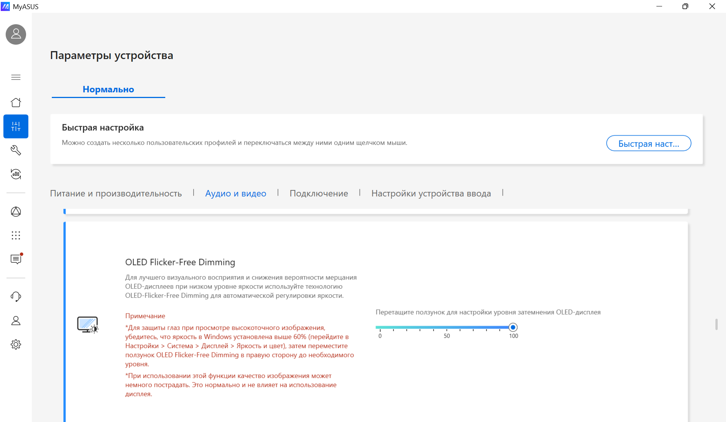This screenshot has width=726, height=422.
Task: Open the user account avatar
Action: (x=16, y=34)
